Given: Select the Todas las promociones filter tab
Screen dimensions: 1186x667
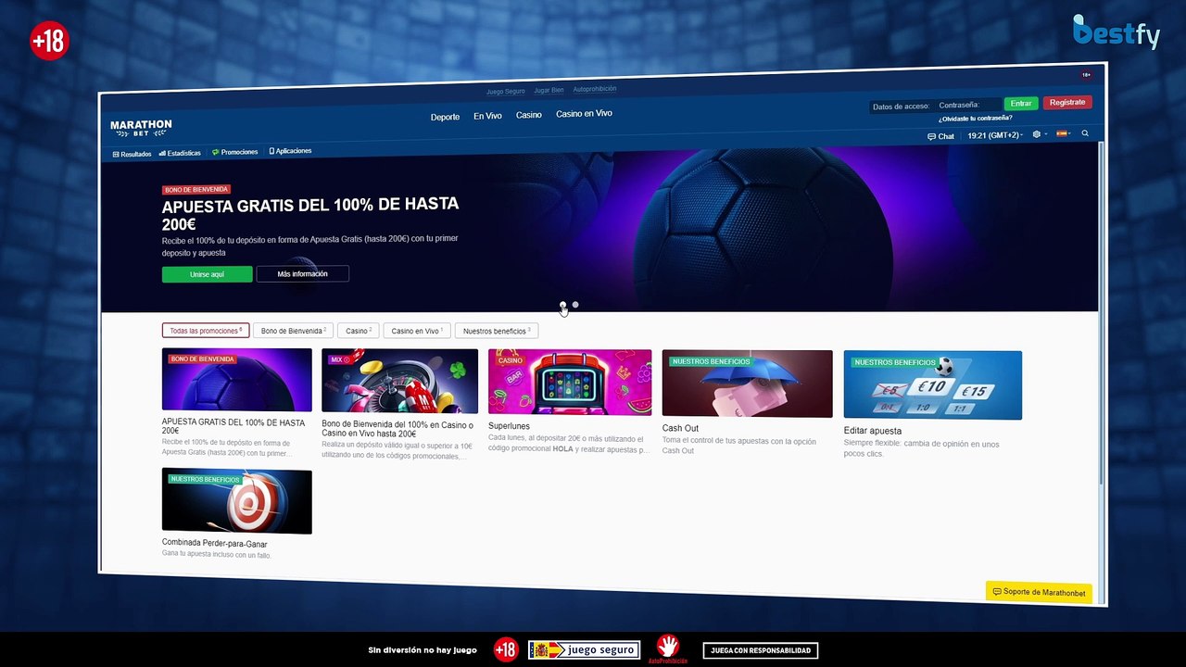Looking at the screenshot, I should (206, 331).
